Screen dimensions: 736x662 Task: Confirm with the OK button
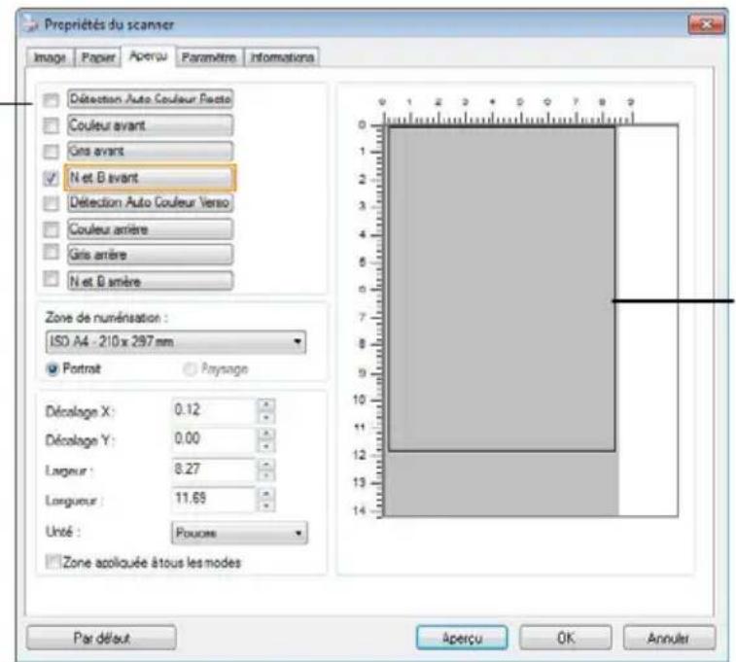(x=566, y=638)
